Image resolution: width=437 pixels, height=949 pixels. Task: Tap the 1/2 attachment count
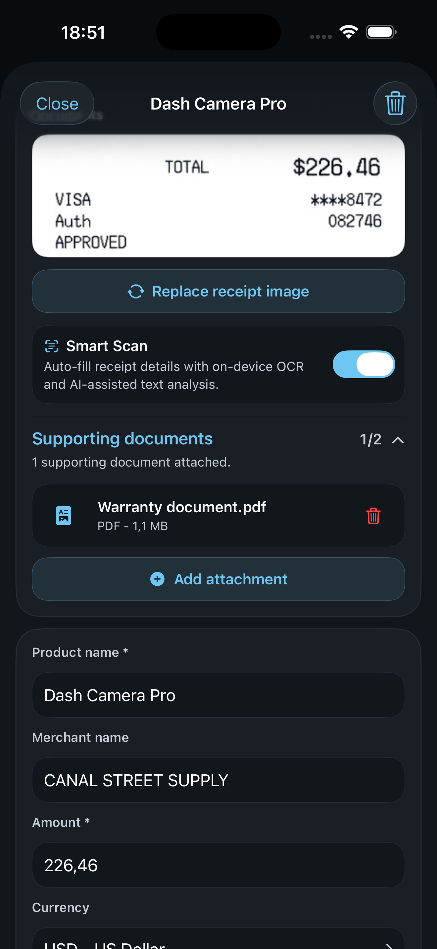(370, 439)
